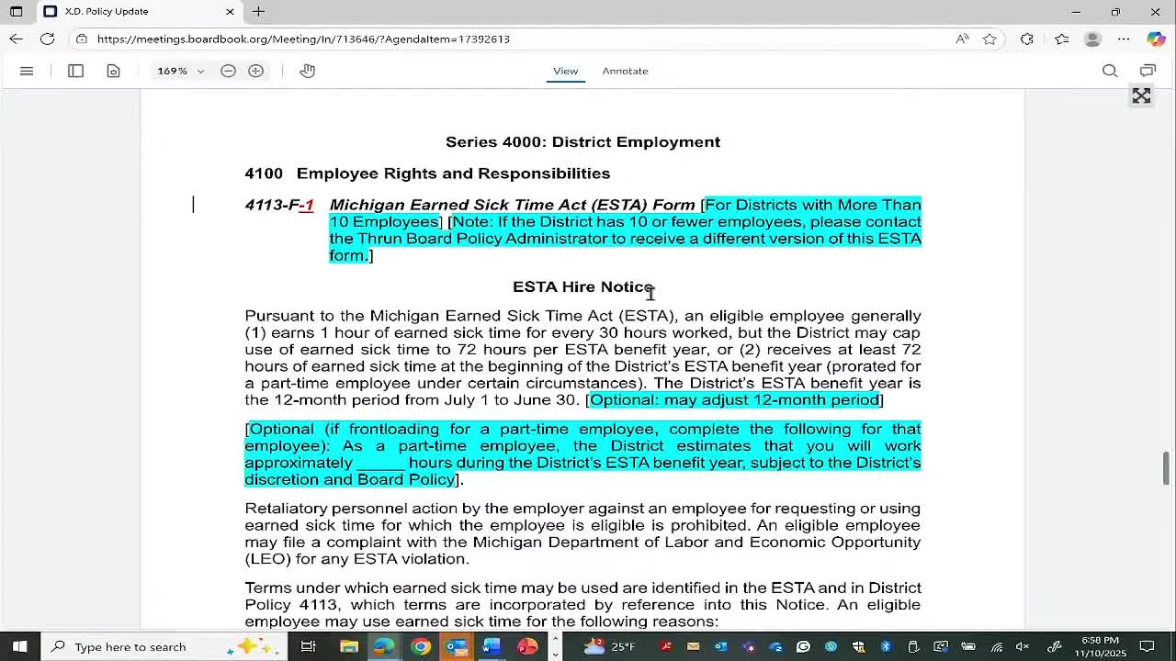Add page to favorites with star icon

tap(989, 39)
